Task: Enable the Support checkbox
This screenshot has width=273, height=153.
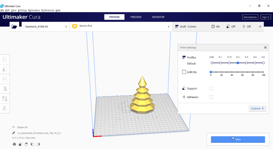Action: (211, 88)
